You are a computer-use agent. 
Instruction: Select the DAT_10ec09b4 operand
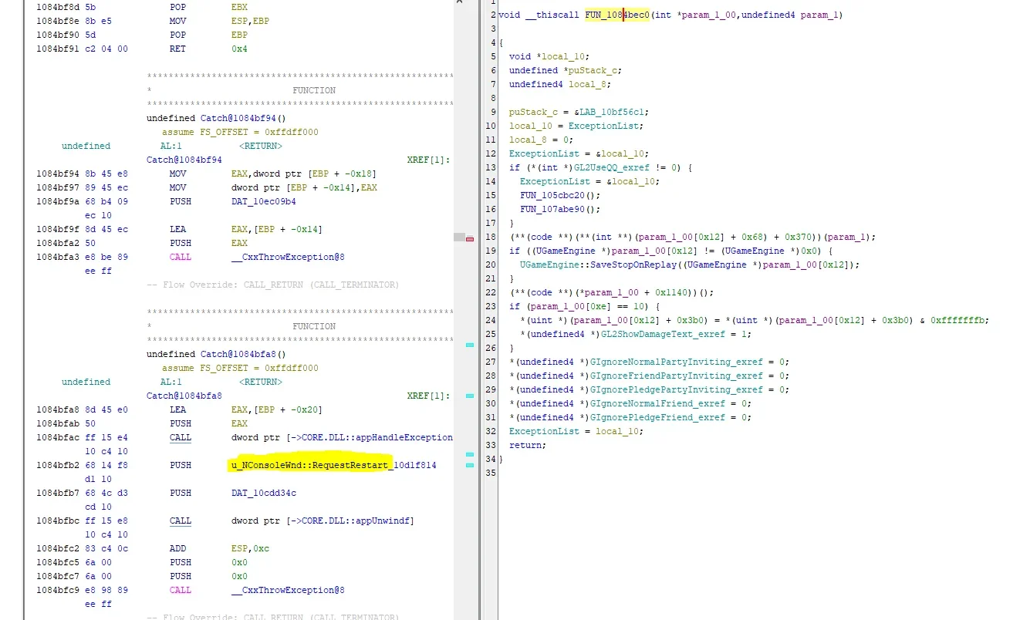[x=263, y=201]
